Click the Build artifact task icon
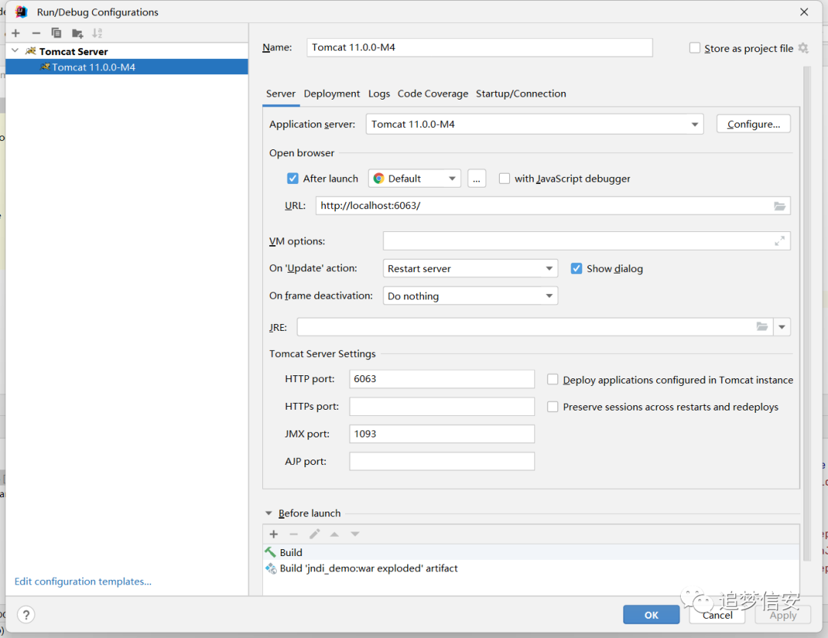828x638 pixels. point(271,568)
